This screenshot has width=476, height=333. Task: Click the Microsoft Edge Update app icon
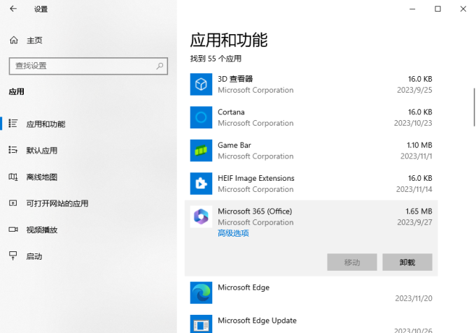(201, 324)
